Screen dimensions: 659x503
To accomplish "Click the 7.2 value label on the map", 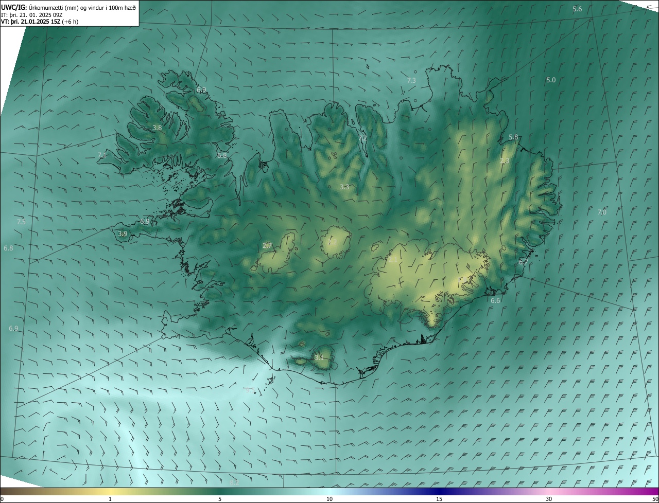I will click(362, 138).
